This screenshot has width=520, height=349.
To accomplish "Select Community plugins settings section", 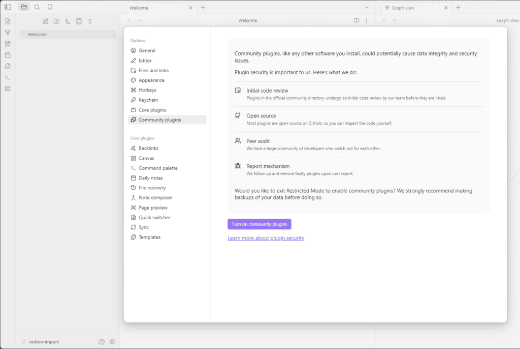I will click(167, 120).
